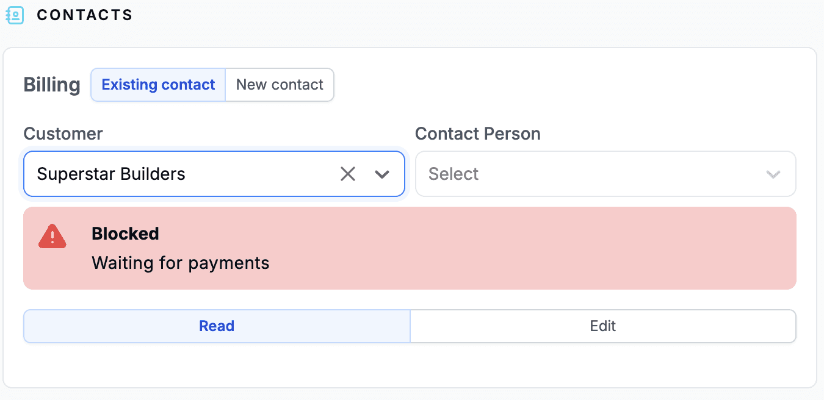Viewport: 824px width, 400px height.
Task: Click the Contacts address book icon
Action: 15,15
